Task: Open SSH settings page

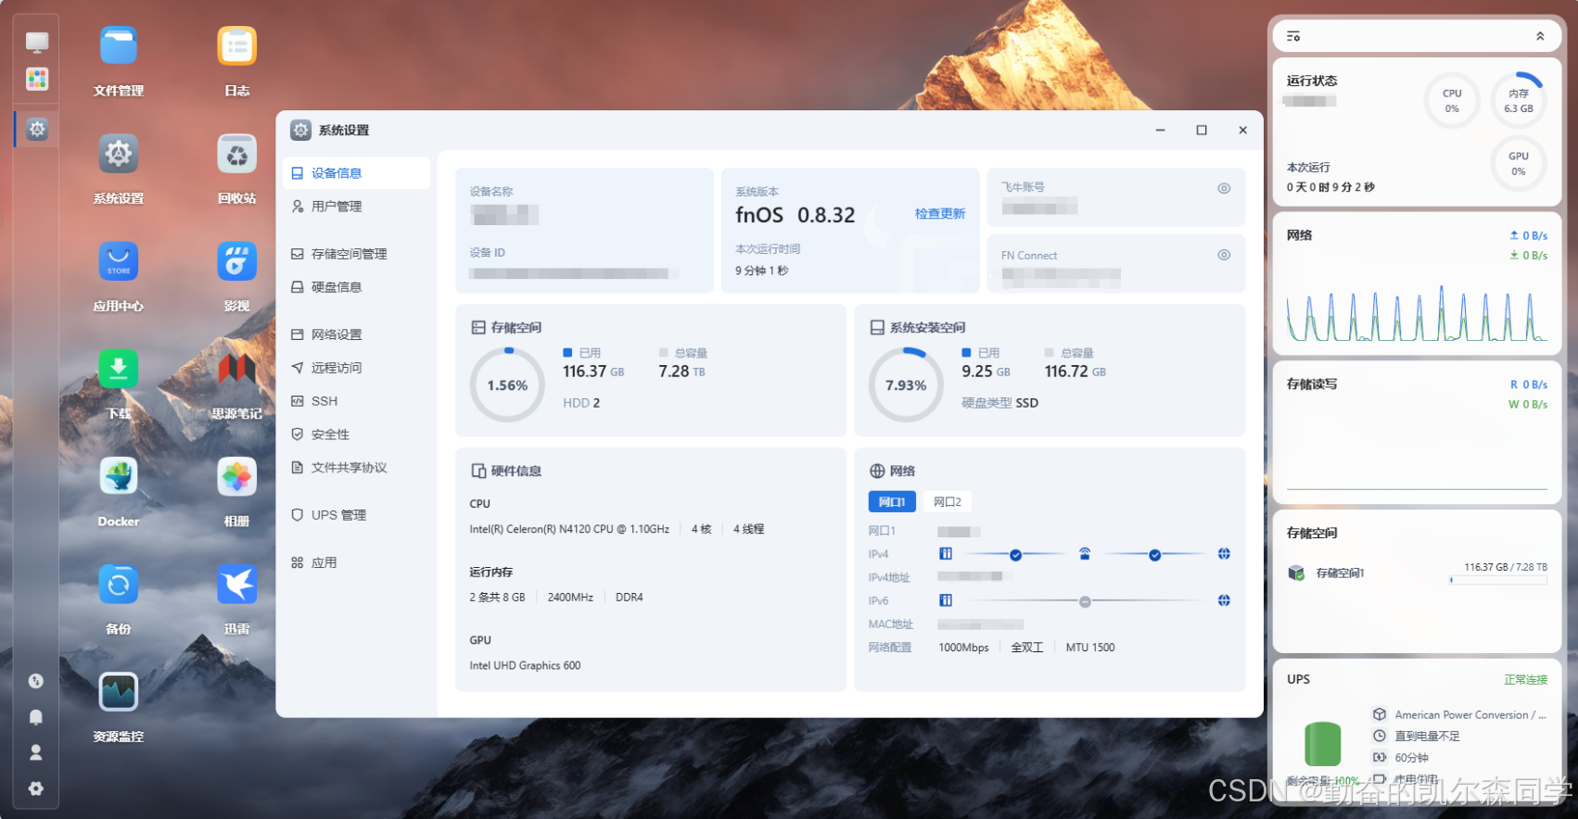Action: [x=357, y=401]
